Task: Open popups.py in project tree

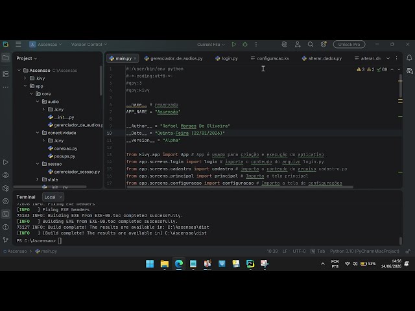Action: (x=62, y=156)
